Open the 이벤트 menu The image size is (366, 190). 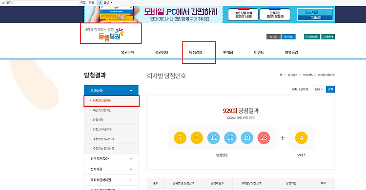[259, 53]
